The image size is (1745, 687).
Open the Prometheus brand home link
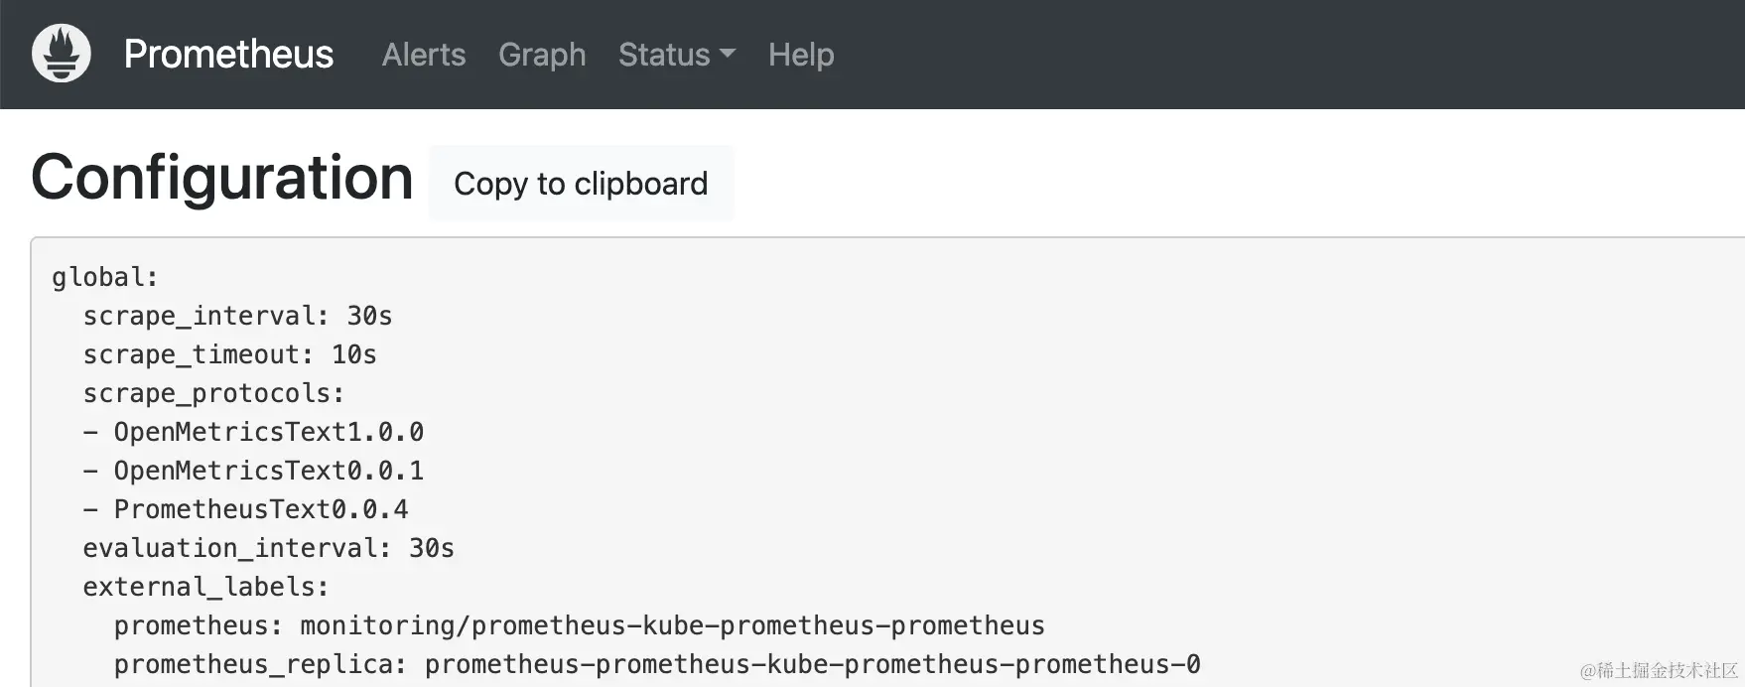(x=228, y=55)
